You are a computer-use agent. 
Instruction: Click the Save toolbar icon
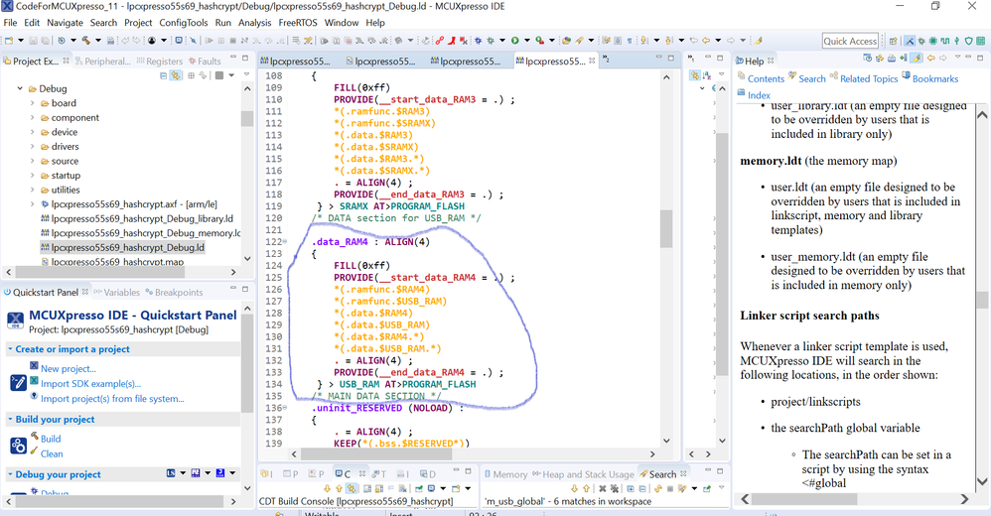click(34, 41)
